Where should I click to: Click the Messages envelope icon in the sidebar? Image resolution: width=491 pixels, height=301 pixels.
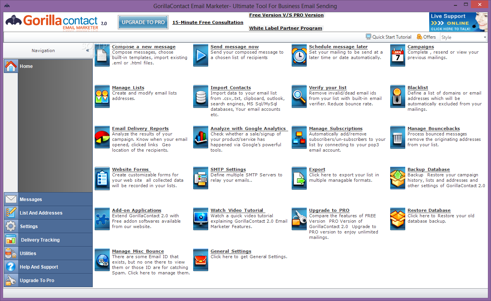pos(11,199)
